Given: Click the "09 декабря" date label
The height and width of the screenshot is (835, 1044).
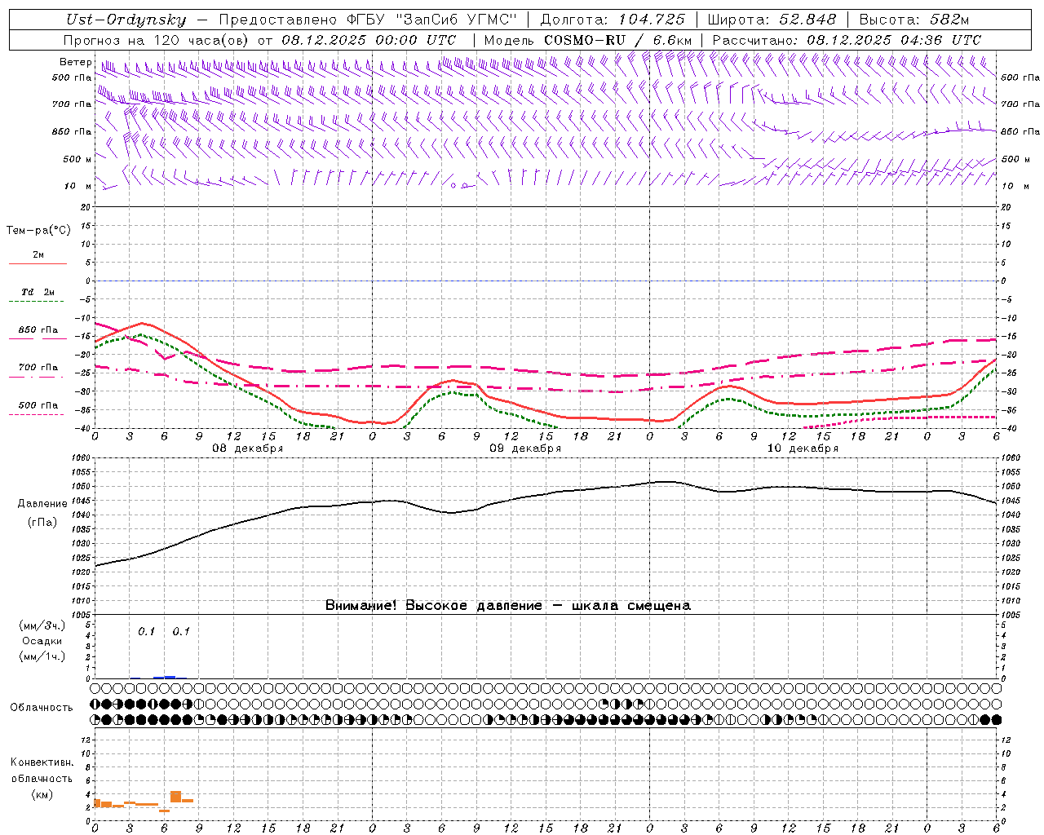Looking at the screenshot, I should [x=525, y=448].
